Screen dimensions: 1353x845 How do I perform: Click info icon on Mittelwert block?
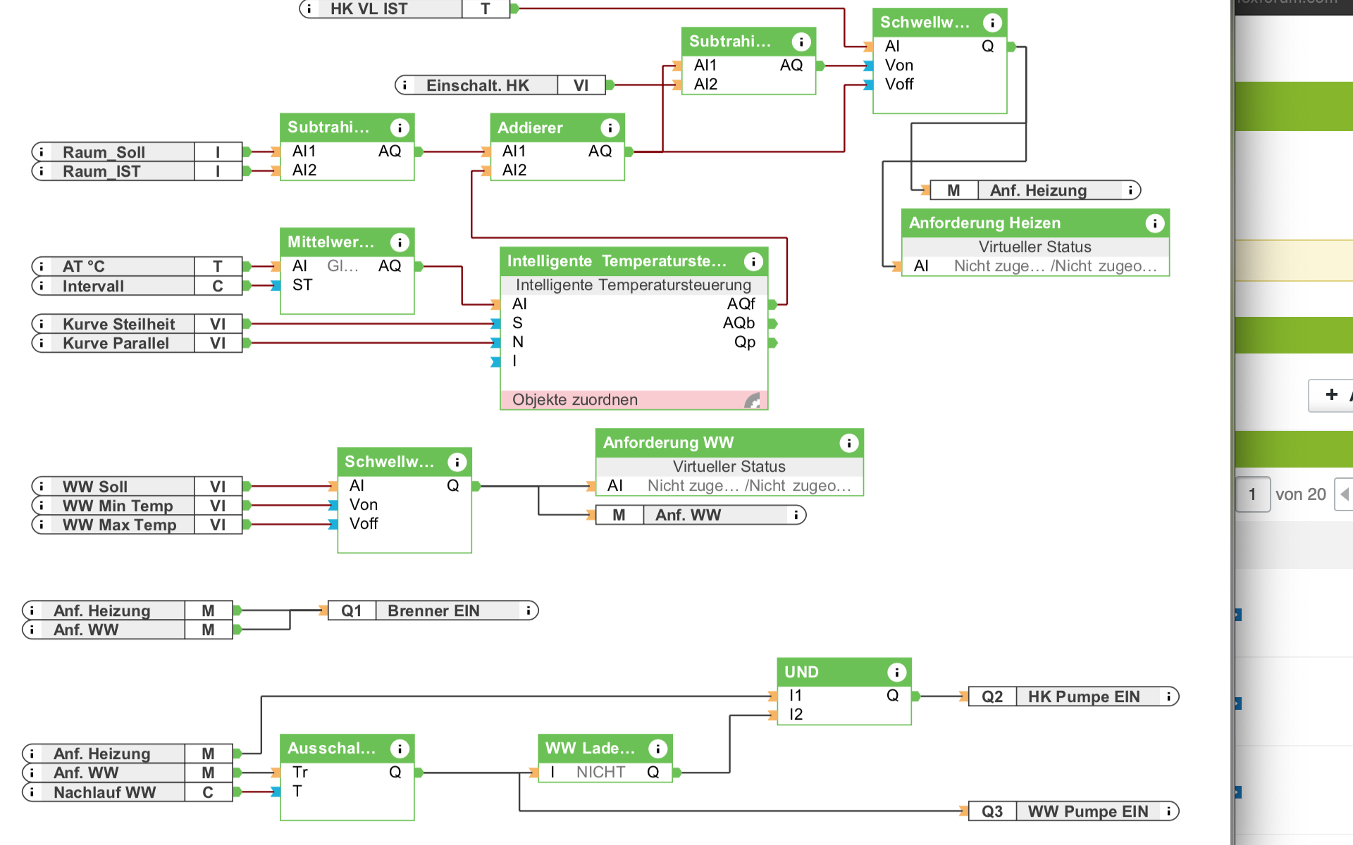coord(400,243)
